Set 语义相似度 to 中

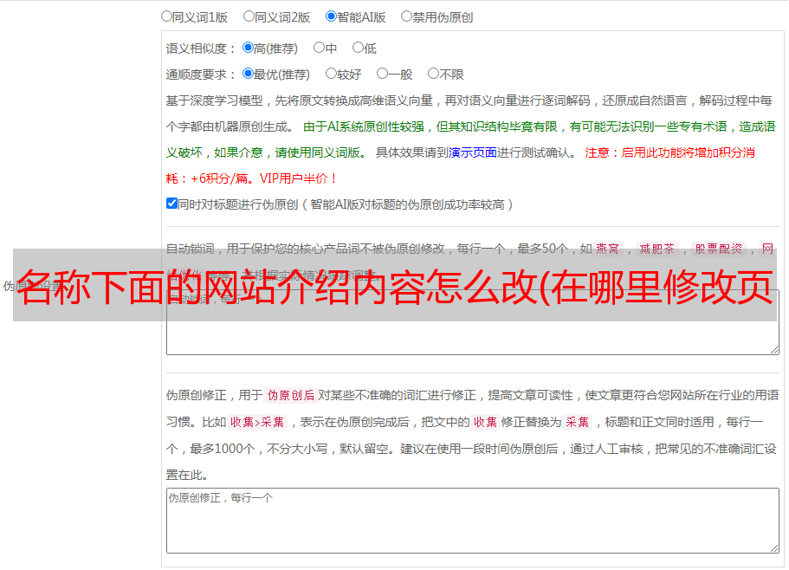pos(319,48)
